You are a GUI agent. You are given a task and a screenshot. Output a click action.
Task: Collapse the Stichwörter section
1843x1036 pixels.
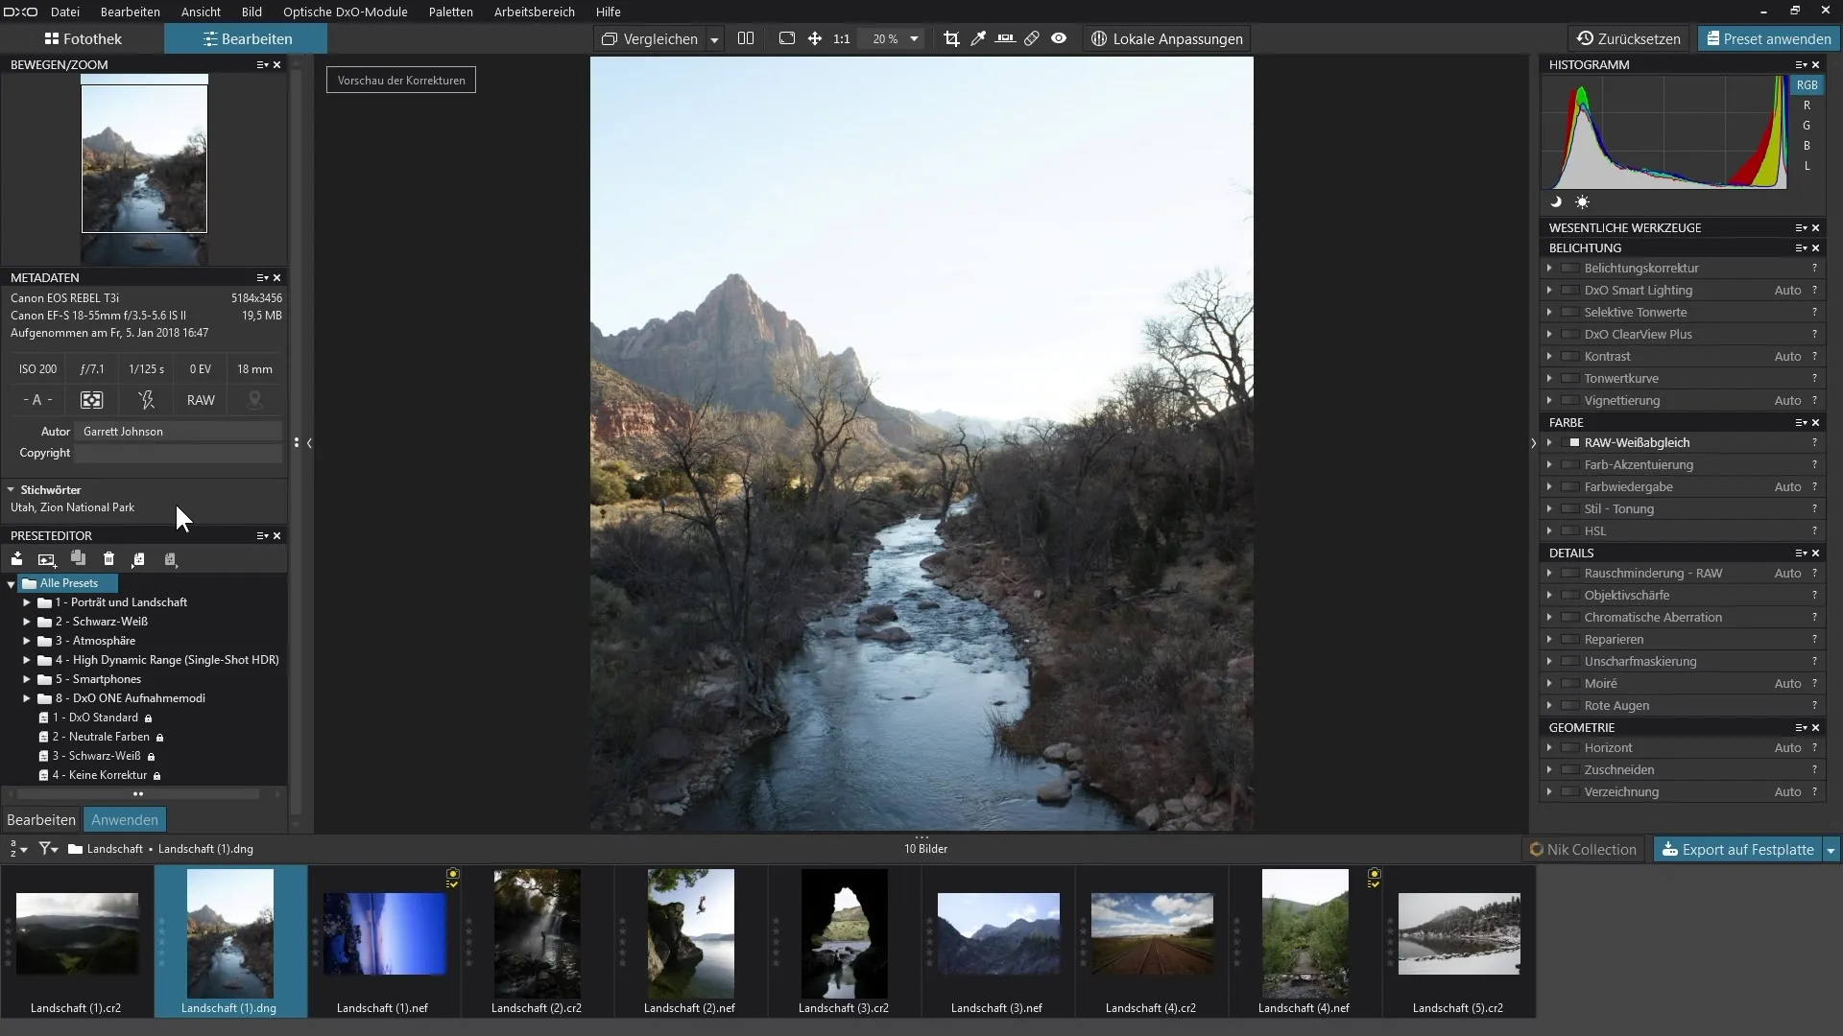click(x=11, y=489)
